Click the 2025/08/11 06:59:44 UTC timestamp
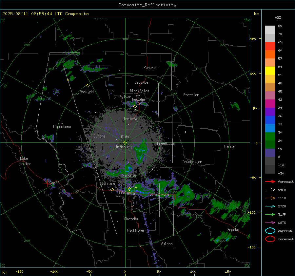Image resolution: width=295 pixels, height=276 pixels. pyautogui.click(x=45, y=14)
